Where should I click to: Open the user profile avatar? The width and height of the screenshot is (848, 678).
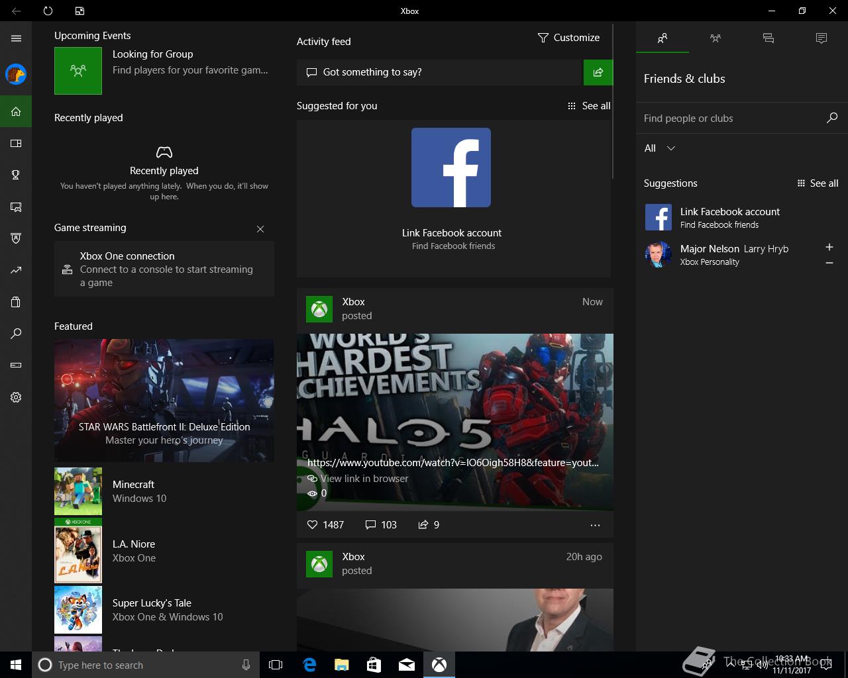16,74
